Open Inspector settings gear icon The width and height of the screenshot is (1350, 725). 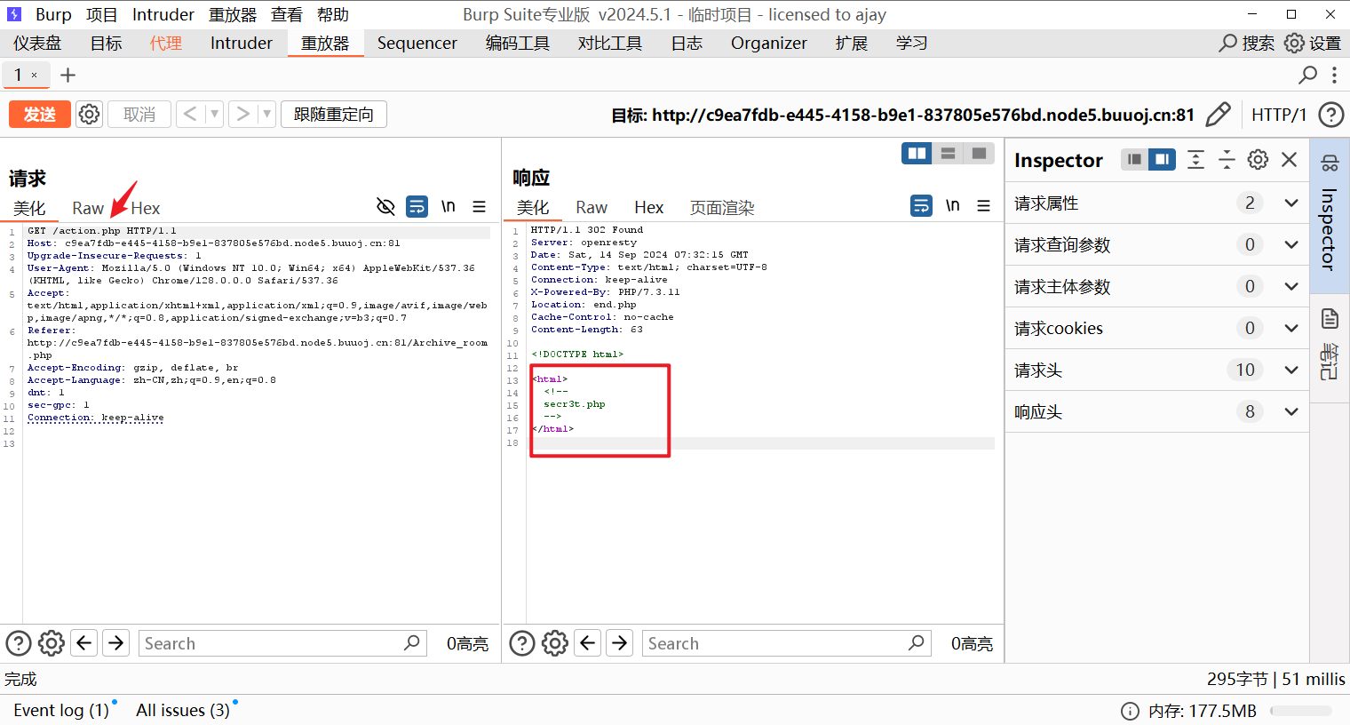(x=1258, y=160)
